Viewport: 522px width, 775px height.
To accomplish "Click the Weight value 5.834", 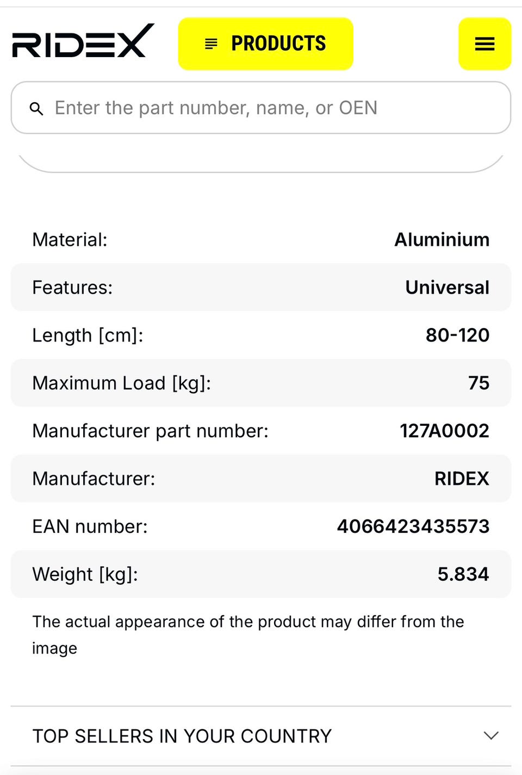I will tap(463, 574).
